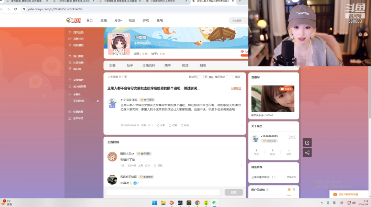Open live room thumbnail in 直播间 panel

pos(273,99)
